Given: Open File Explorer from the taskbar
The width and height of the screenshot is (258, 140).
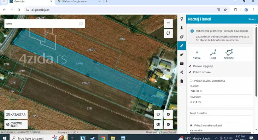Looking at the screenshot, I should click(x=113, y=138).
